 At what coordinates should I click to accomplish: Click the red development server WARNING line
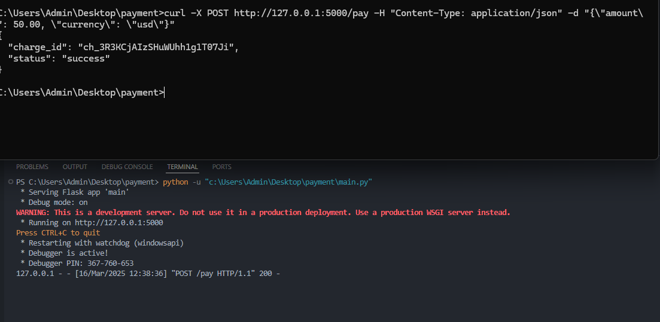click(x=263, y=213)
